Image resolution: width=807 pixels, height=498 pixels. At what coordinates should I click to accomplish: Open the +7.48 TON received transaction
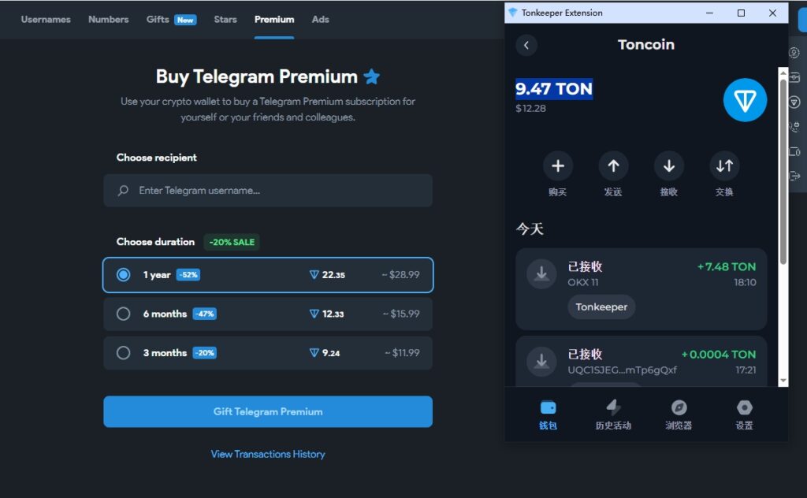coord(642,289)
